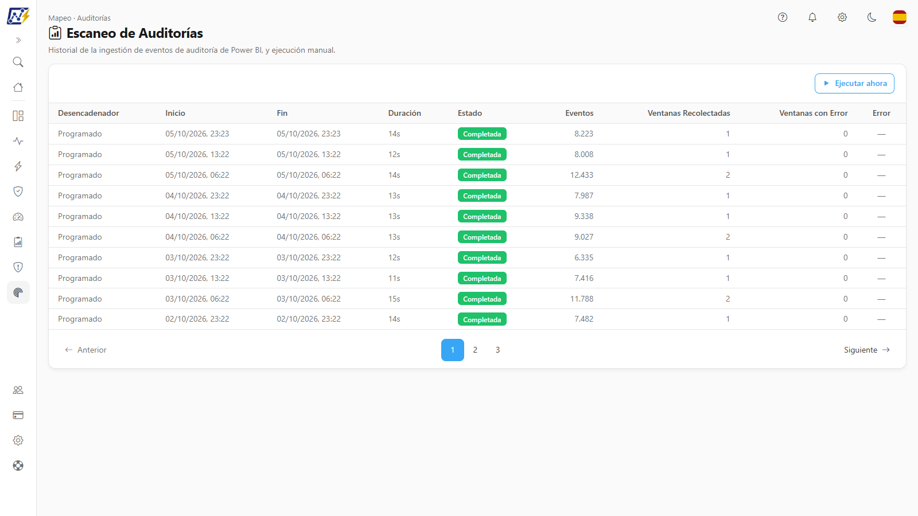Open the credit card billing icon
The height and width of the screenshot is (516, 918).
tap(18, 415)
